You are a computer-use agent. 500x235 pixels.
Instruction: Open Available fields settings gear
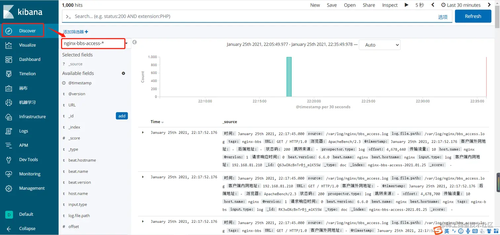[123, 73]
